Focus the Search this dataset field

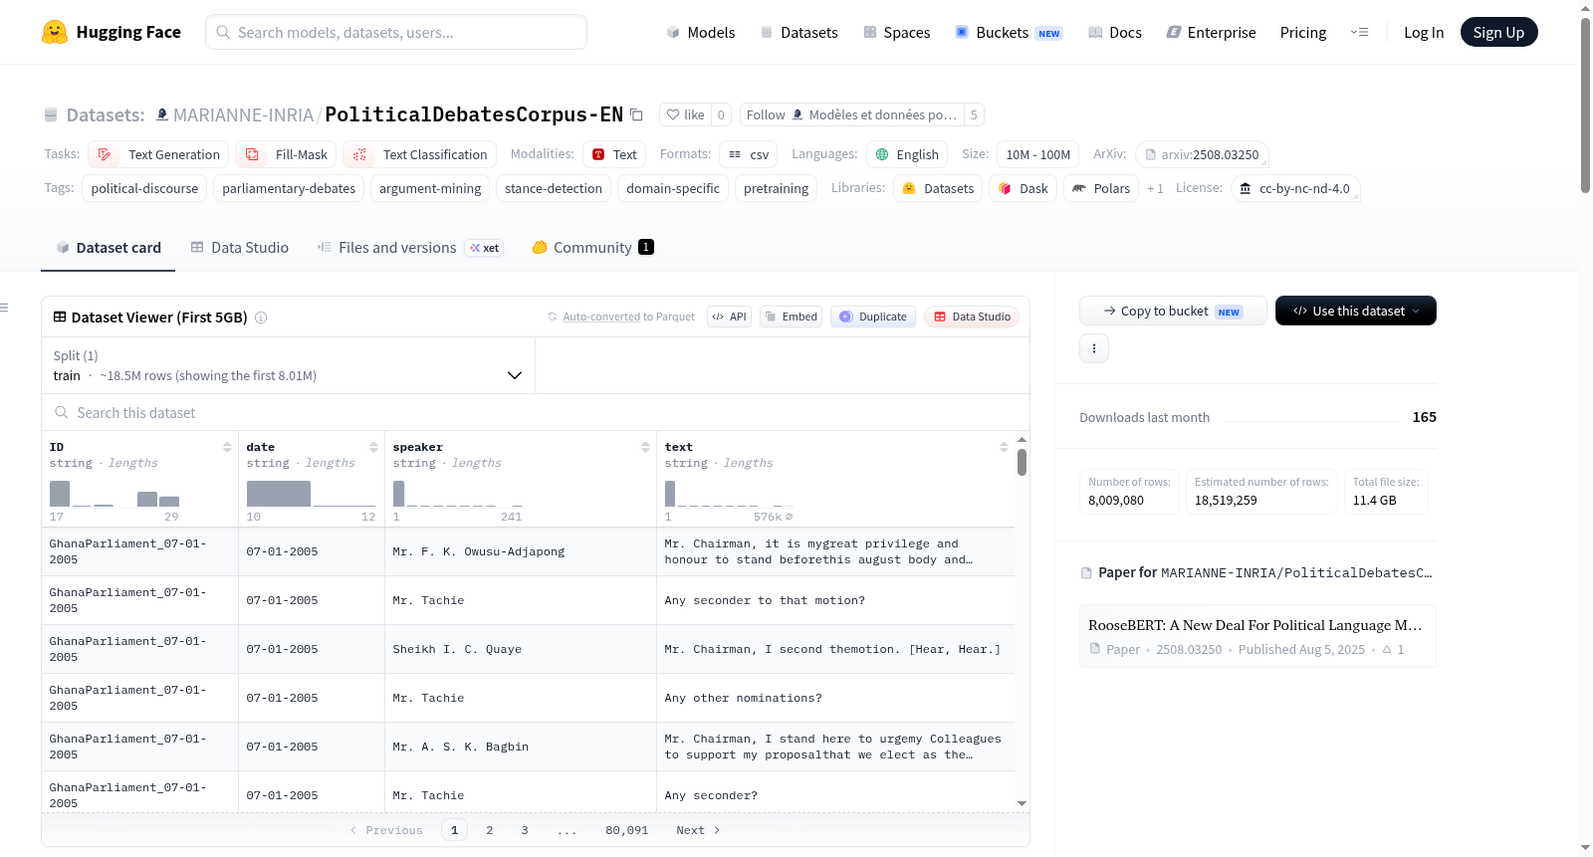click(536, 412)
